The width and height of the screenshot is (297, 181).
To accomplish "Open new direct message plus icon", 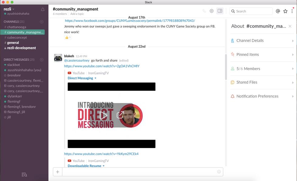I will 42,60.
